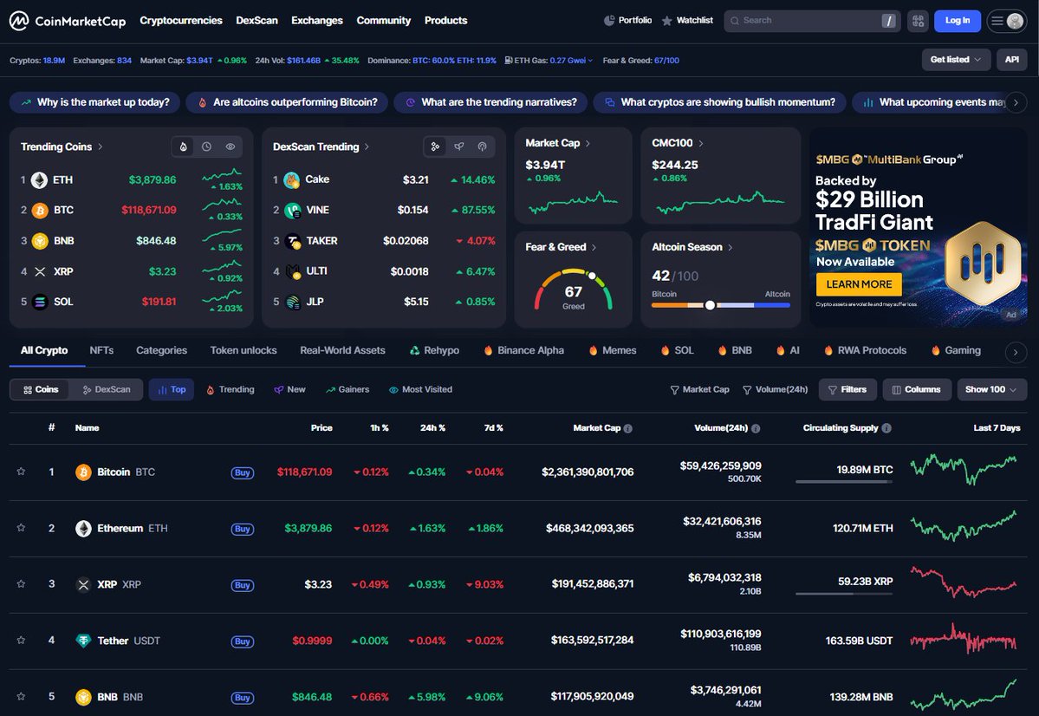Expand the Fear & Greed card
This screenshot has width=1039, height=716.
561,247
